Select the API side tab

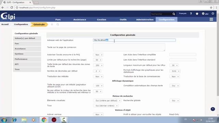(27, 64)
